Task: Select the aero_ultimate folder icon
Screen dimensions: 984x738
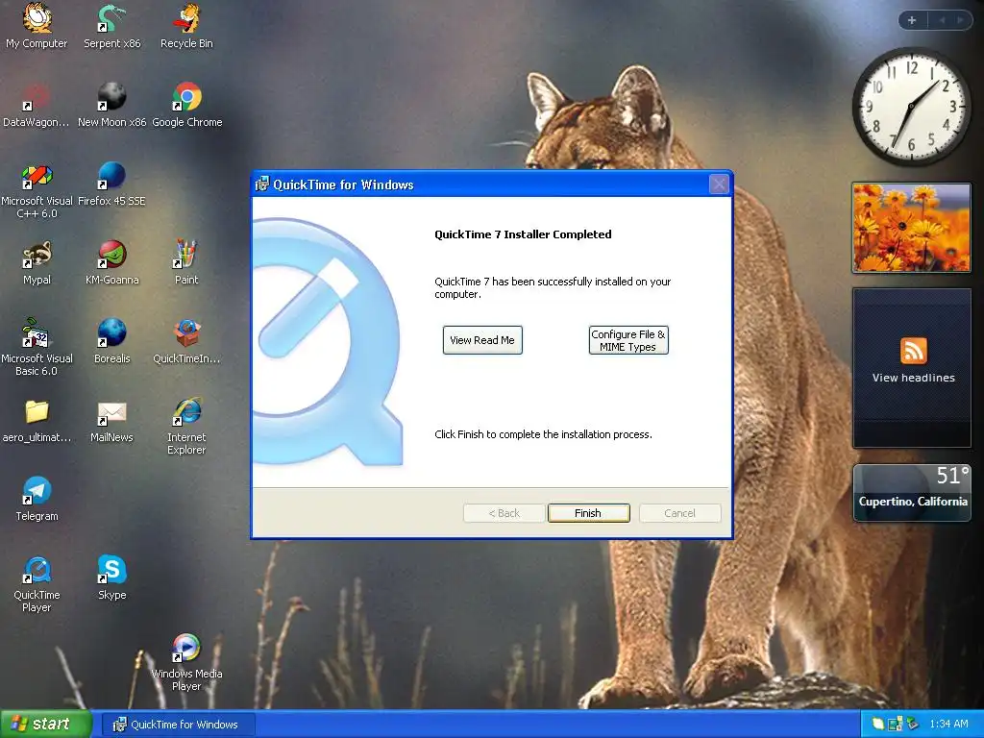Action: coord(37,420)
